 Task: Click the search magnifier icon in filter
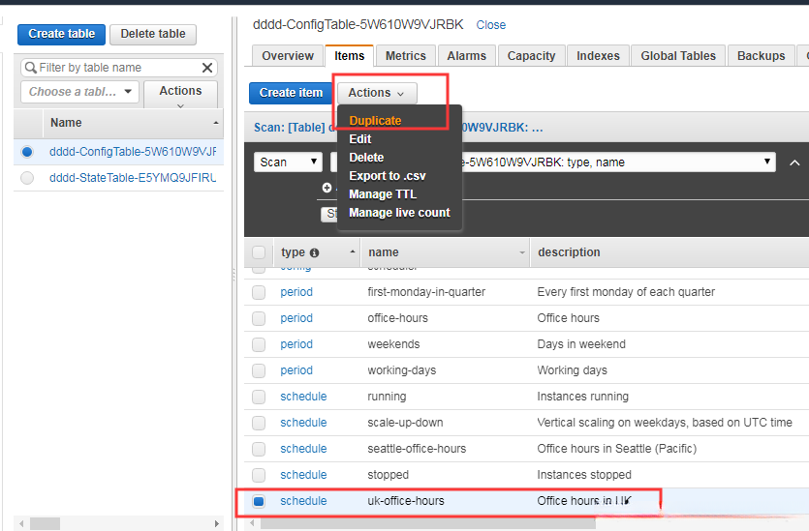(x=31, y=68)
